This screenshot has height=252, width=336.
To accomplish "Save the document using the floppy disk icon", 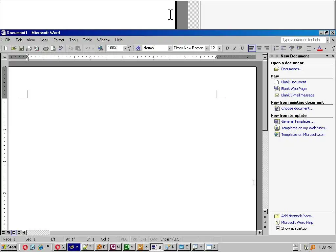I will pos(21,48).
